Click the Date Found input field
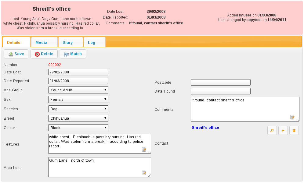Viewport: 304px width, 183px height. click(220, 91)
